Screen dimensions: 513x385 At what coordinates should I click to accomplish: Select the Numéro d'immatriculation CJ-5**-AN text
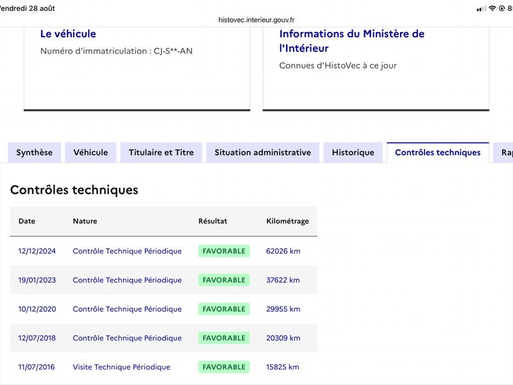point(116,51)
